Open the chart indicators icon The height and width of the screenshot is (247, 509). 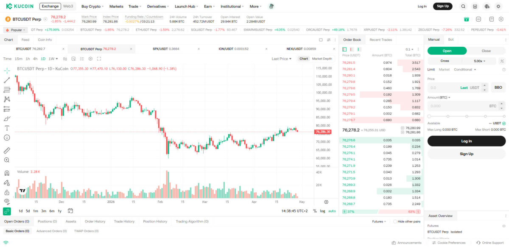[x=73, y=59]
